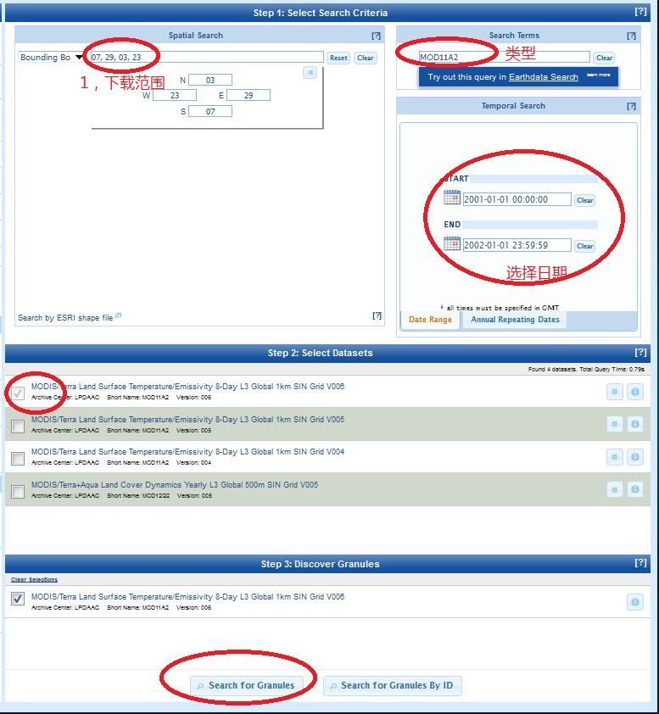This screenshot has width=659, height=714.
Task: Open MOD11A2 V006 dataset title link in Step 2
Action: 187,387
